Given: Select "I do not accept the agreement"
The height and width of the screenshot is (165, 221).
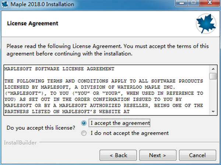Looking at the screenshot, I should pos(84,133).
